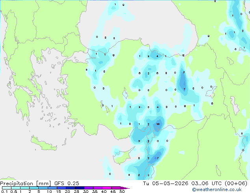Select the 'Tu 05-05-2026' date text
Screen dimensions: 250x193
[x=166, y=184]
